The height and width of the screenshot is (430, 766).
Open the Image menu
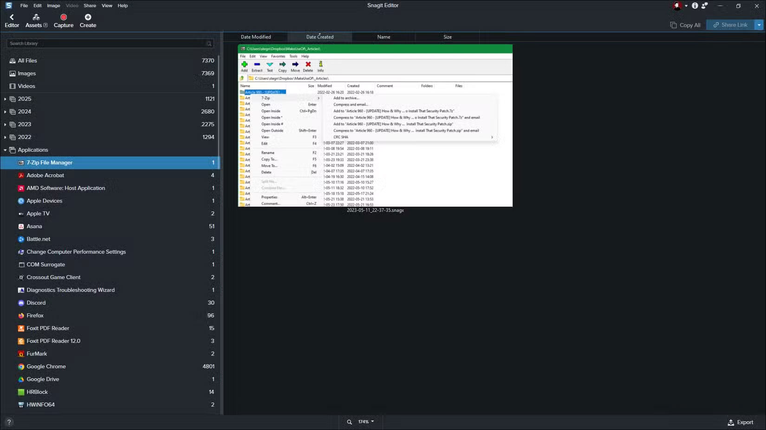tap(53, 6)
